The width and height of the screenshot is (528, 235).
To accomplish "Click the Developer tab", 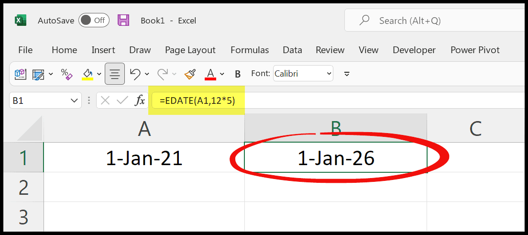I will tap(414, 50).
